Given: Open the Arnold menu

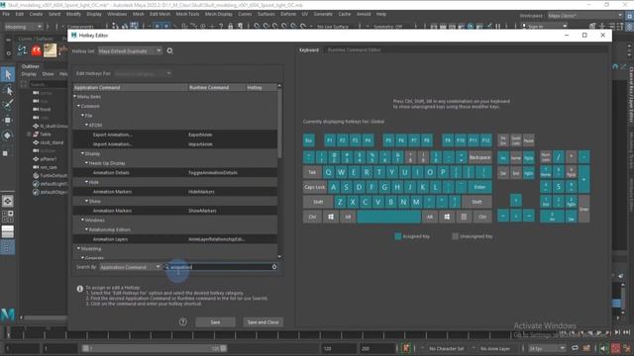Looking at the screenshot, I should [364, 14].
